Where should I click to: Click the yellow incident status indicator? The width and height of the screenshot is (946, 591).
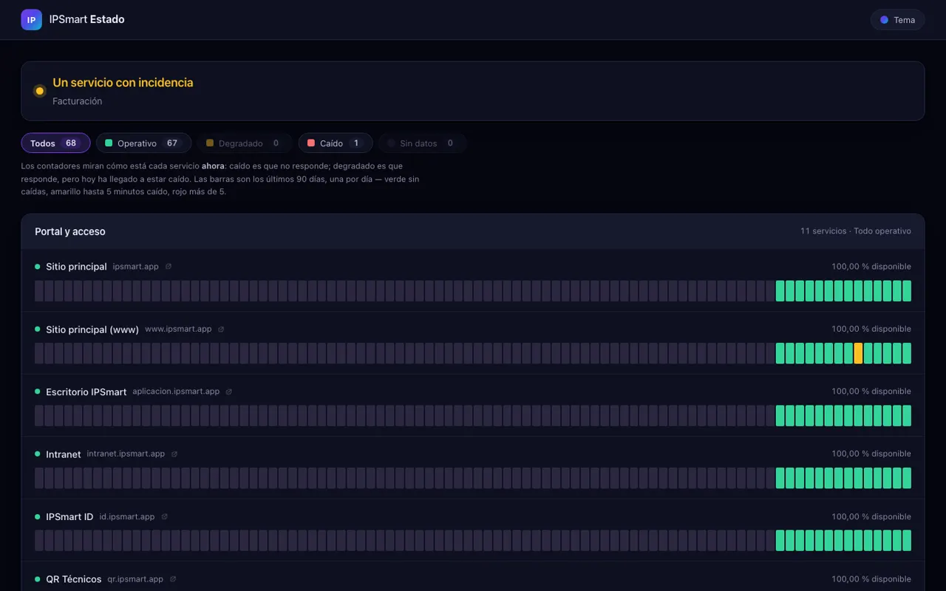[40, 91]
